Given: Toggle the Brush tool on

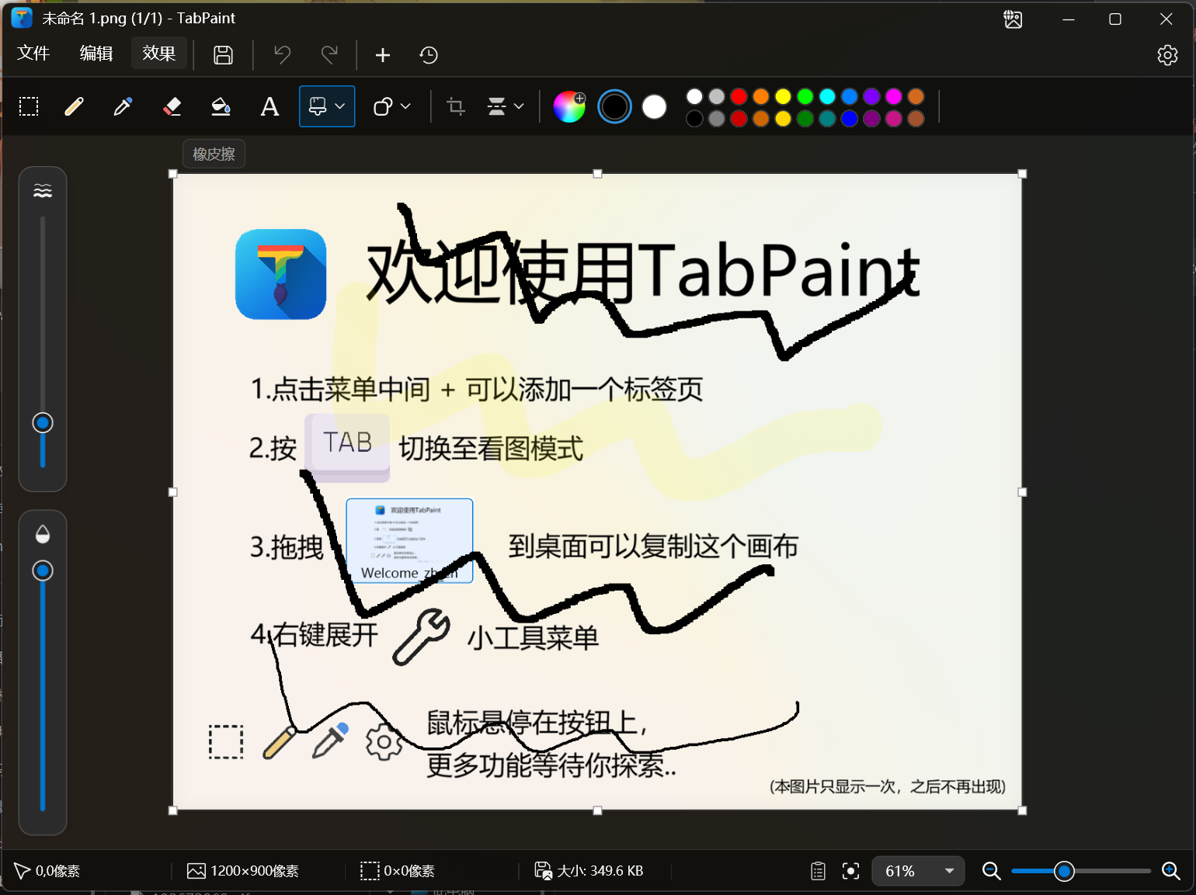Looking at the screenshot, I should click(318, 106).
